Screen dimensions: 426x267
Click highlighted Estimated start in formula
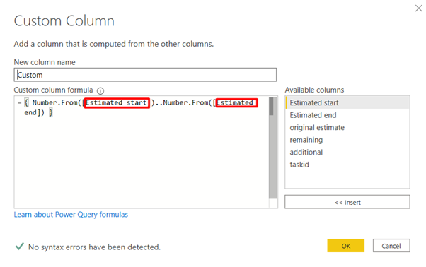(x=117, y=102)
